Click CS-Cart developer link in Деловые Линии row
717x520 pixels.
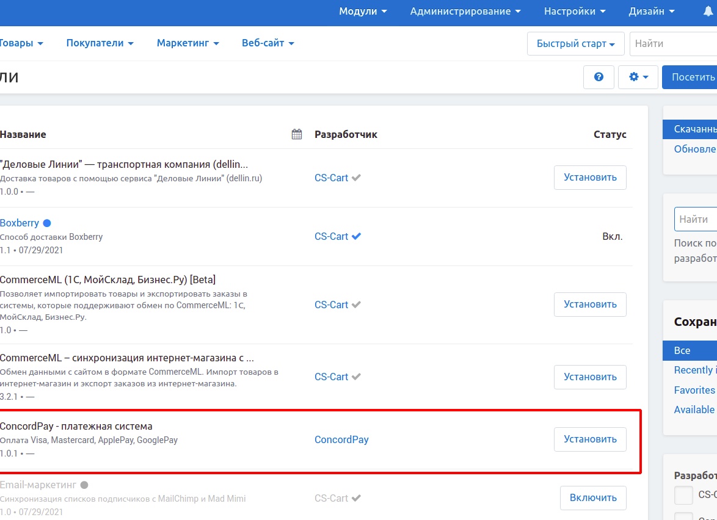(331, 178)
